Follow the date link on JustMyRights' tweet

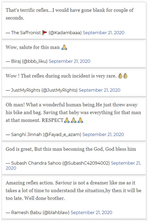pyautogui.click(x=99, y=90)
